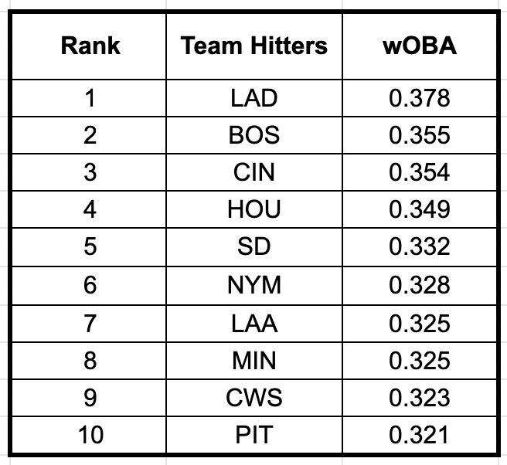Select the SD team cell
Viewport: 507px width, 465px height.
(254, 246)
